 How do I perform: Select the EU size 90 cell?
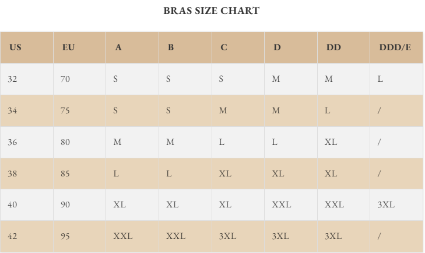click(x=65, y=205)
